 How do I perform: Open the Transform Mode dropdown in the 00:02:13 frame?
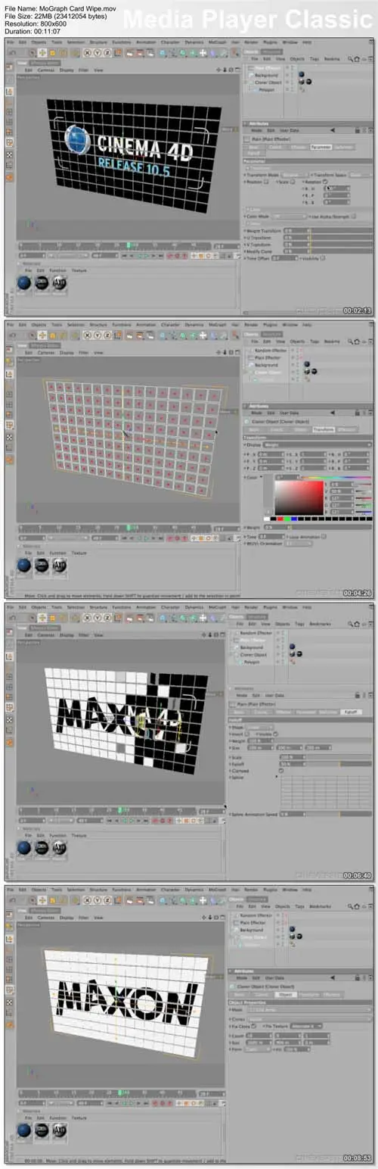click(x=295, y=175)
